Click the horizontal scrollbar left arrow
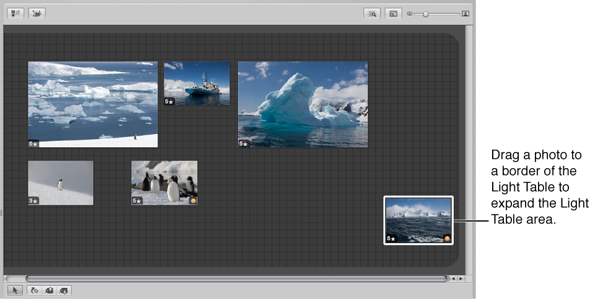 [x=453, y=279]
